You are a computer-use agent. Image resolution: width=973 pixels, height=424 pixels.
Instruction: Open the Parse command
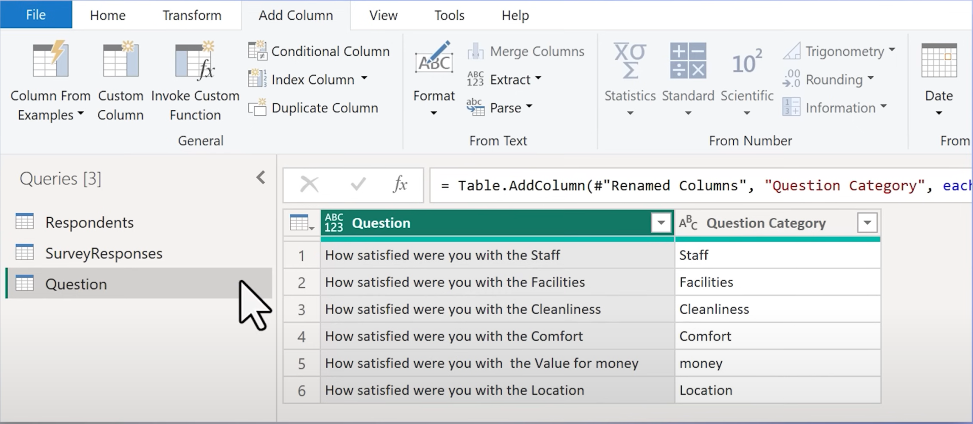point(500,108)
